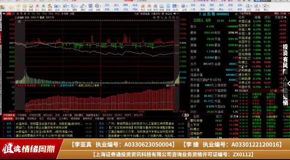The image size is (290, 160).
Task: Open the 新股 new stocks icon
Action: click(x=168, y=7)
